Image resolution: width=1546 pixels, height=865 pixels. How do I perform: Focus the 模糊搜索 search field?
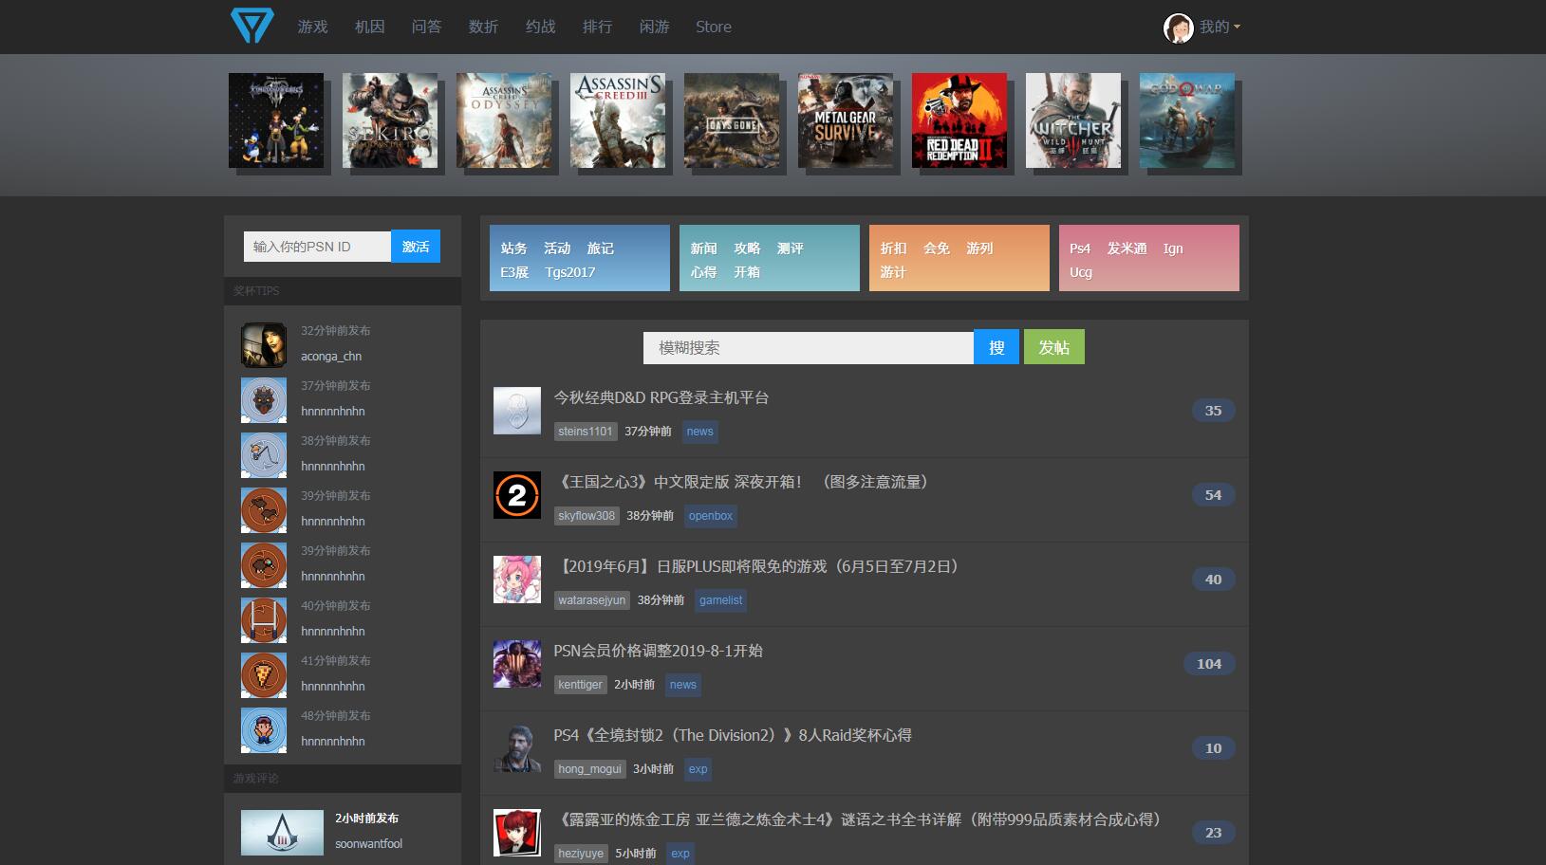pos(809,347)
